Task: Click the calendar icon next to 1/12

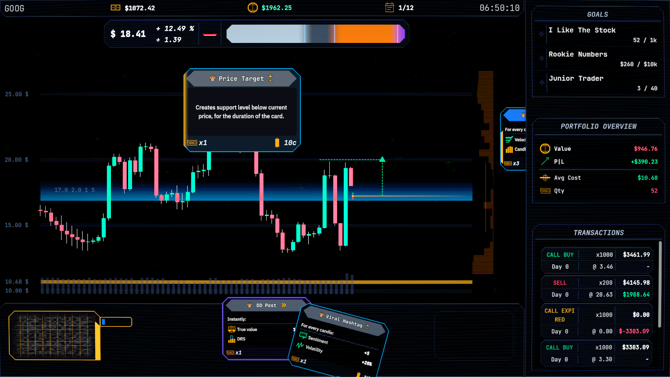Action: tap(389, 7)
